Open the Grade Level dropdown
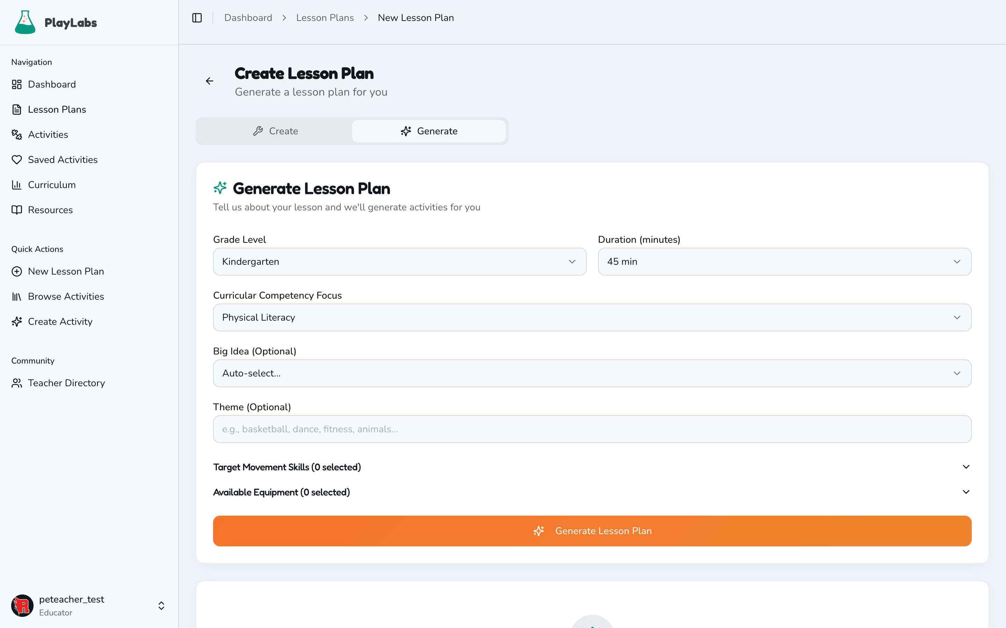This screenshot has width=1006, height=628. click(400, 262)
